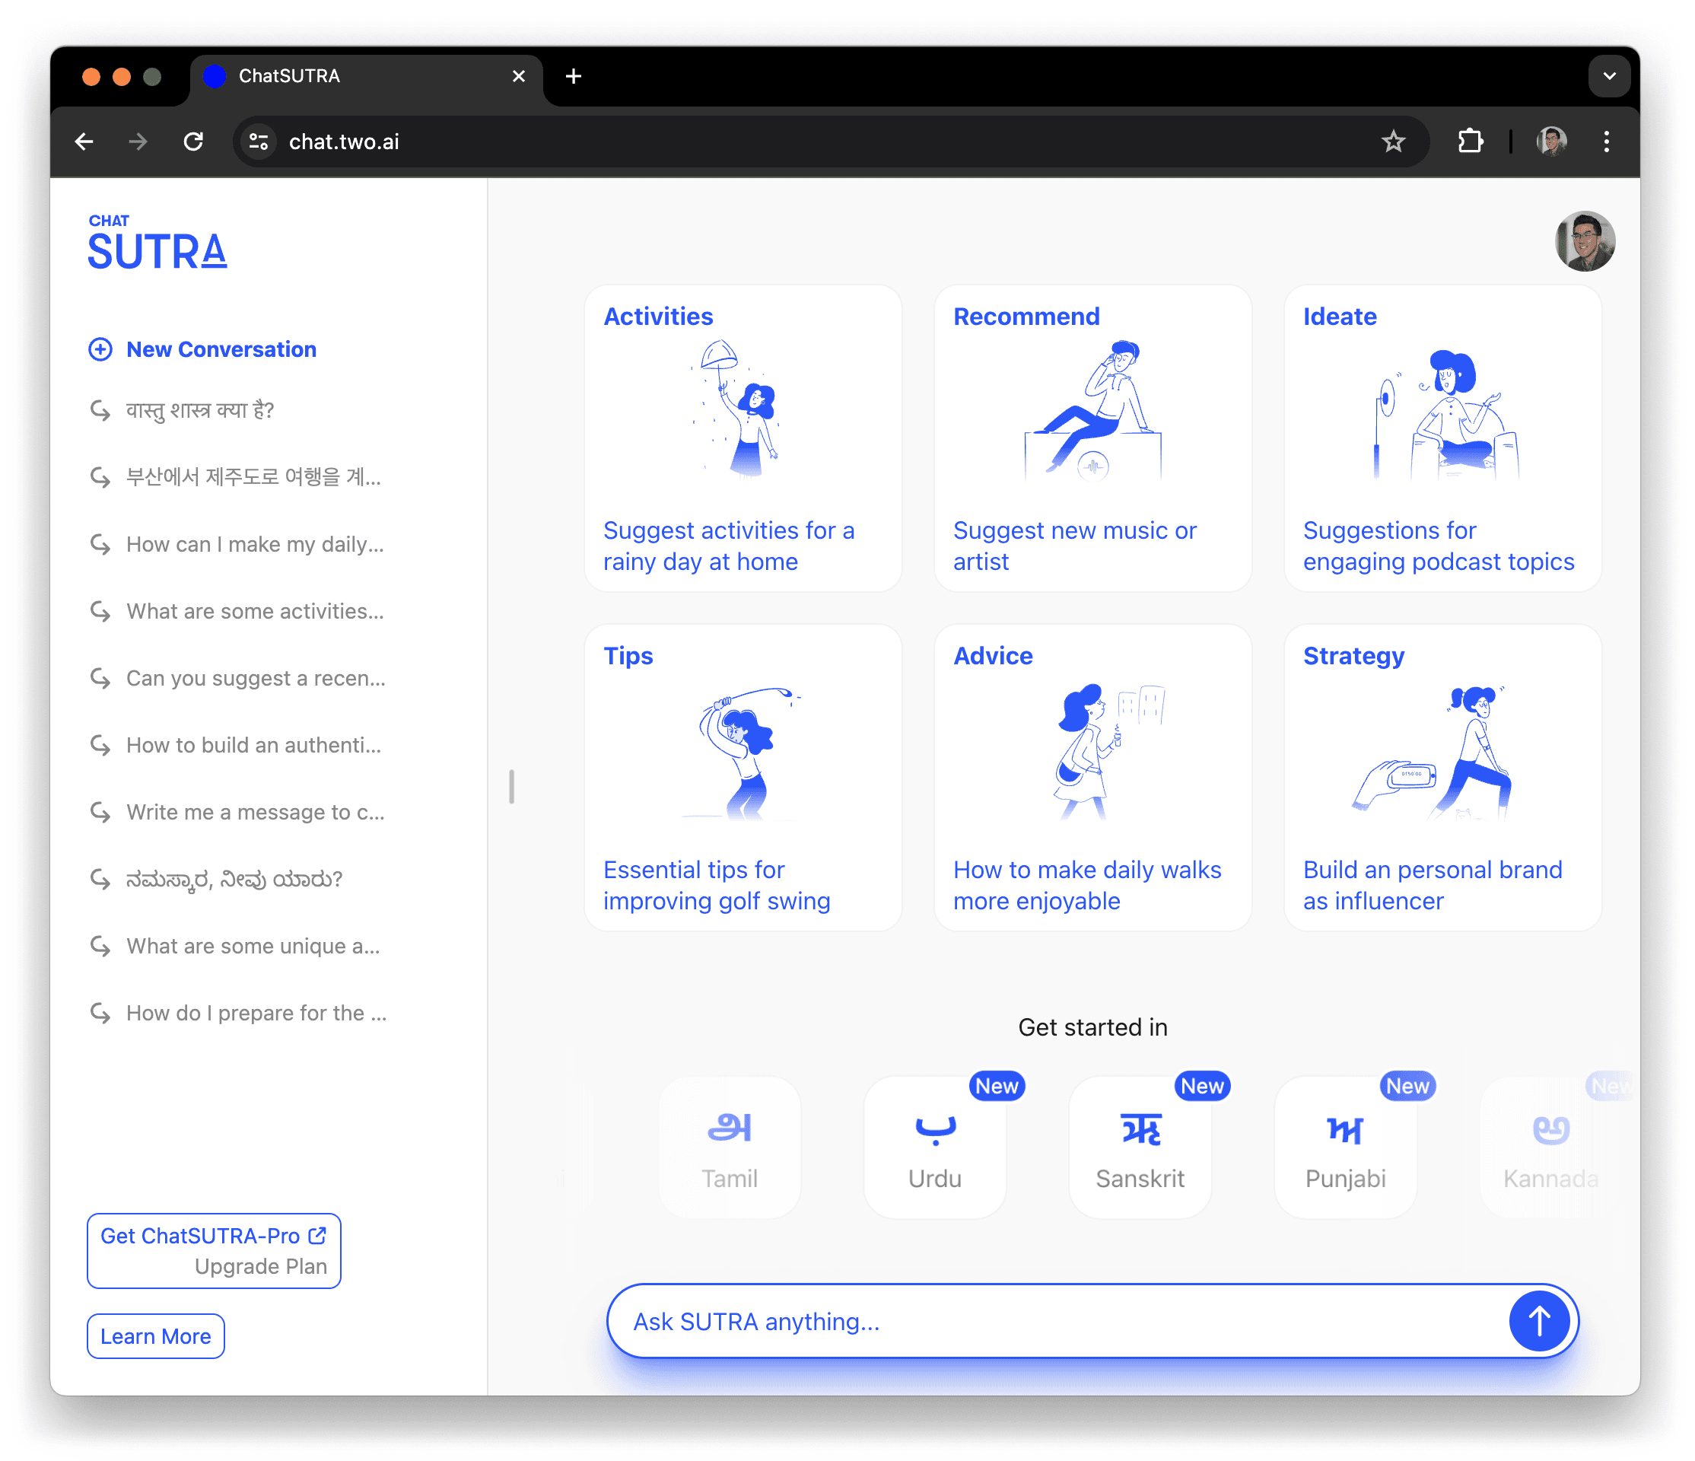Select the Tamil language tile
The height and width of the screenshot is (1461, 1695).
tap(729, 1147)
